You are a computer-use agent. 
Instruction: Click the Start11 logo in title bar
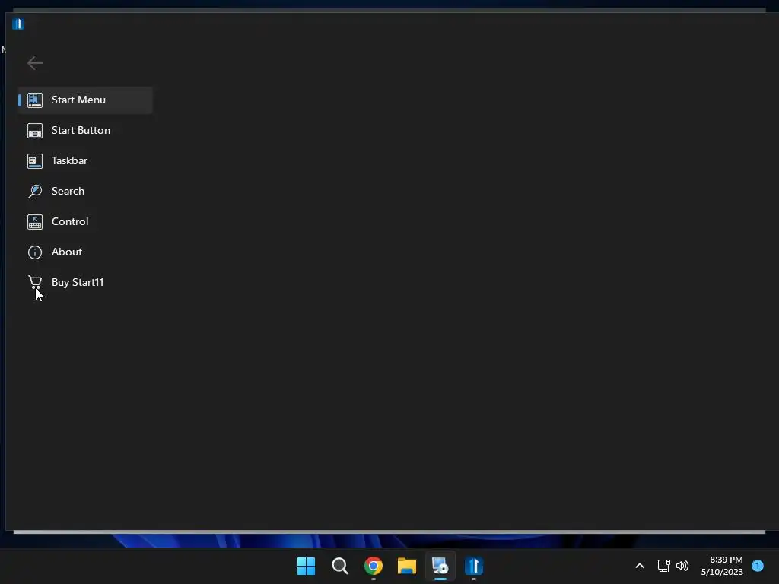coord(18,24)
